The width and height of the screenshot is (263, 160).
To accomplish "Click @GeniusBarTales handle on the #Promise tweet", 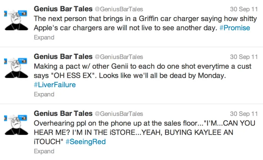I will (118, 9).
